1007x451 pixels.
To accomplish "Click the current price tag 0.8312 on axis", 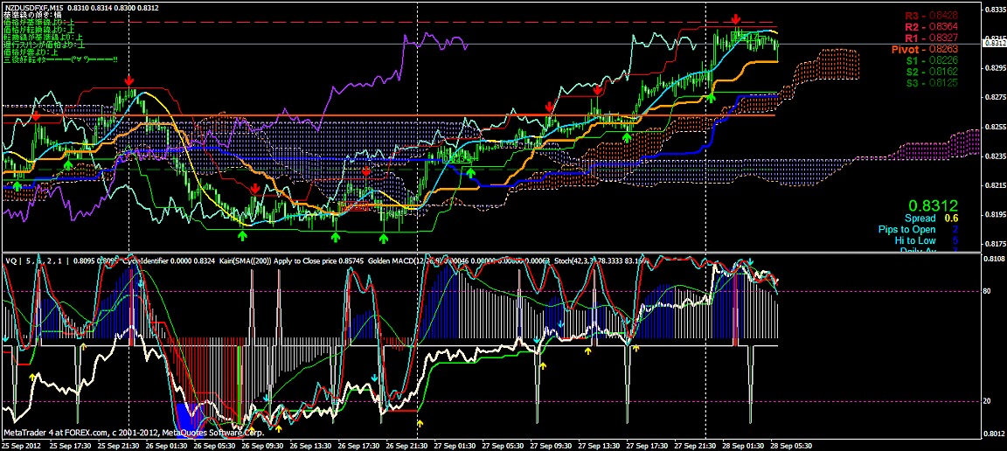I will [x=995, y=43].
